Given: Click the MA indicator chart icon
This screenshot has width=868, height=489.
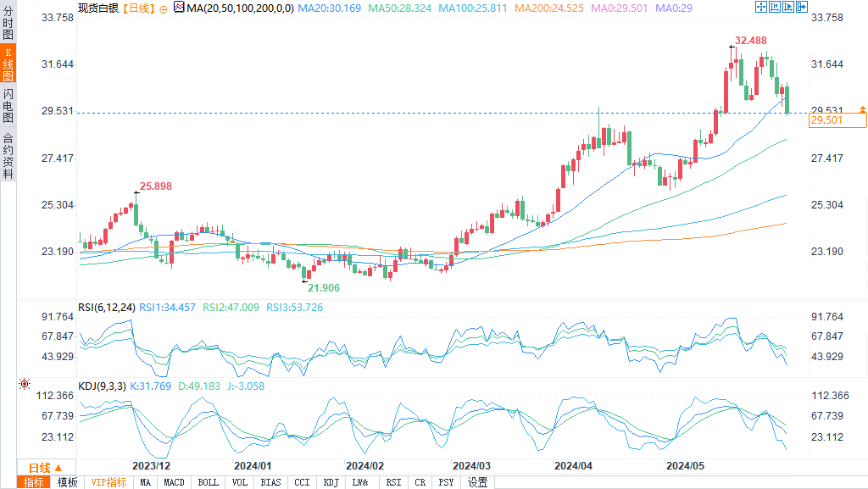Looking at the screenshot, I should [x=178, y=7].
